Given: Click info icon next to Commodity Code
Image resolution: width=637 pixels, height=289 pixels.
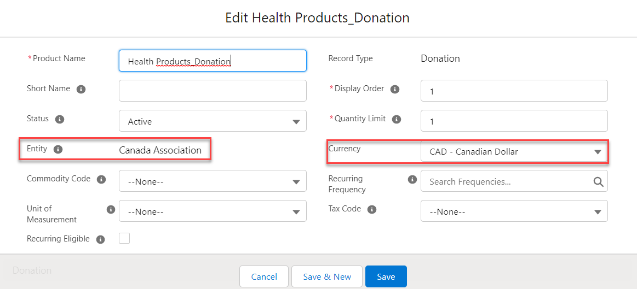Looking at the screenshot, I should (x=101, y=179).
